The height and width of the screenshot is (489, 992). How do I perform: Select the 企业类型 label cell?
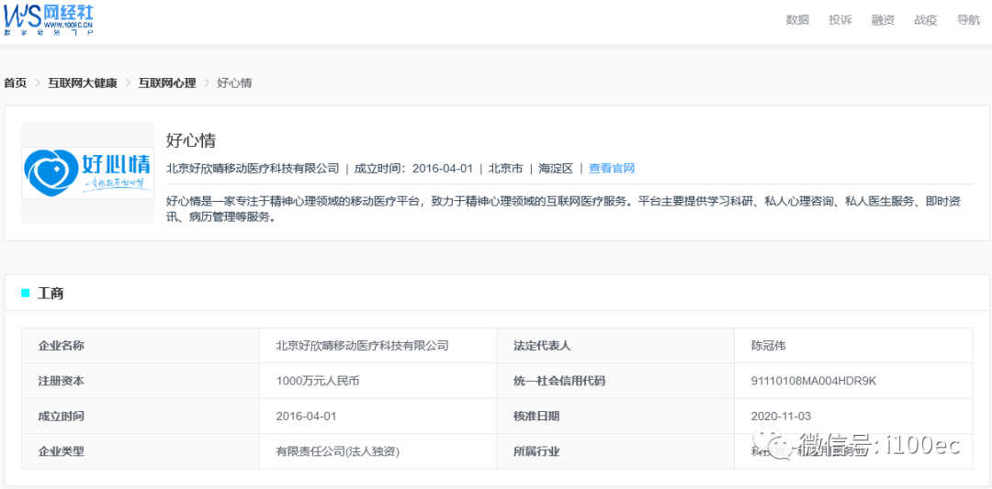[x=141, y=451]
